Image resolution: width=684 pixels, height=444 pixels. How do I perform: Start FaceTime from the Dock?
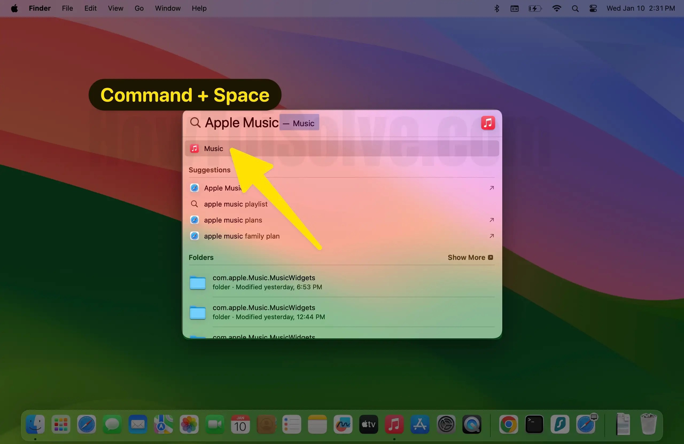(214, 425)
